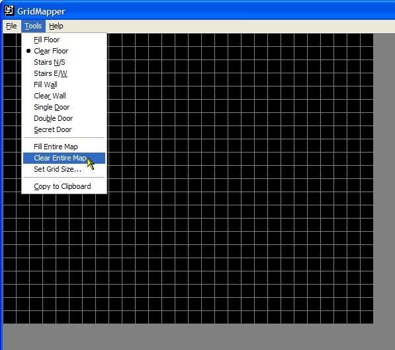Click the GridMapper title bar icon
Viewport: 395px width, 350px height.
click(9, 11)
